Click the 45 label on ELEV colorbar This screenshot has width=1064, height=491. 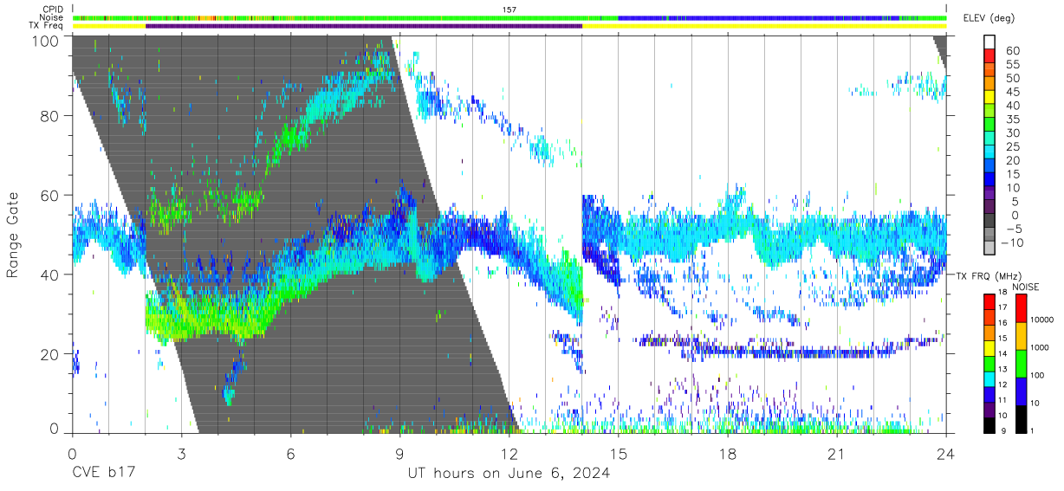coord(1011,92)
